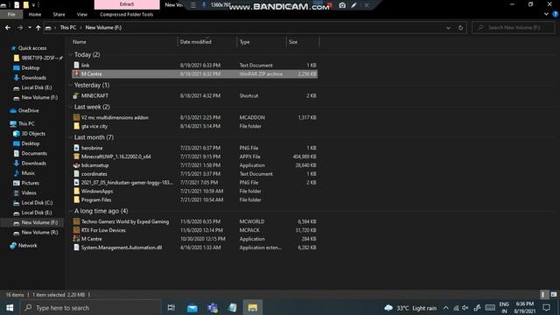Viewport: 560px width, 315px height.
Task: Open New Volume (R:) in the sidebar
Action: click(x=39, y=233)
